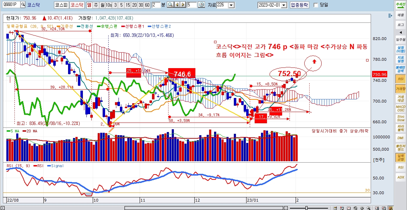The height and width of the screenshot is (210, 407).
Task: Open 지표설정 indicator settings
Action: (401, 59)
